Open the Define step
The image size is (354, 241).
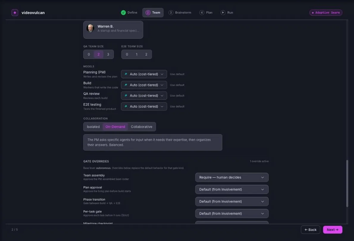tap(129, 13)
